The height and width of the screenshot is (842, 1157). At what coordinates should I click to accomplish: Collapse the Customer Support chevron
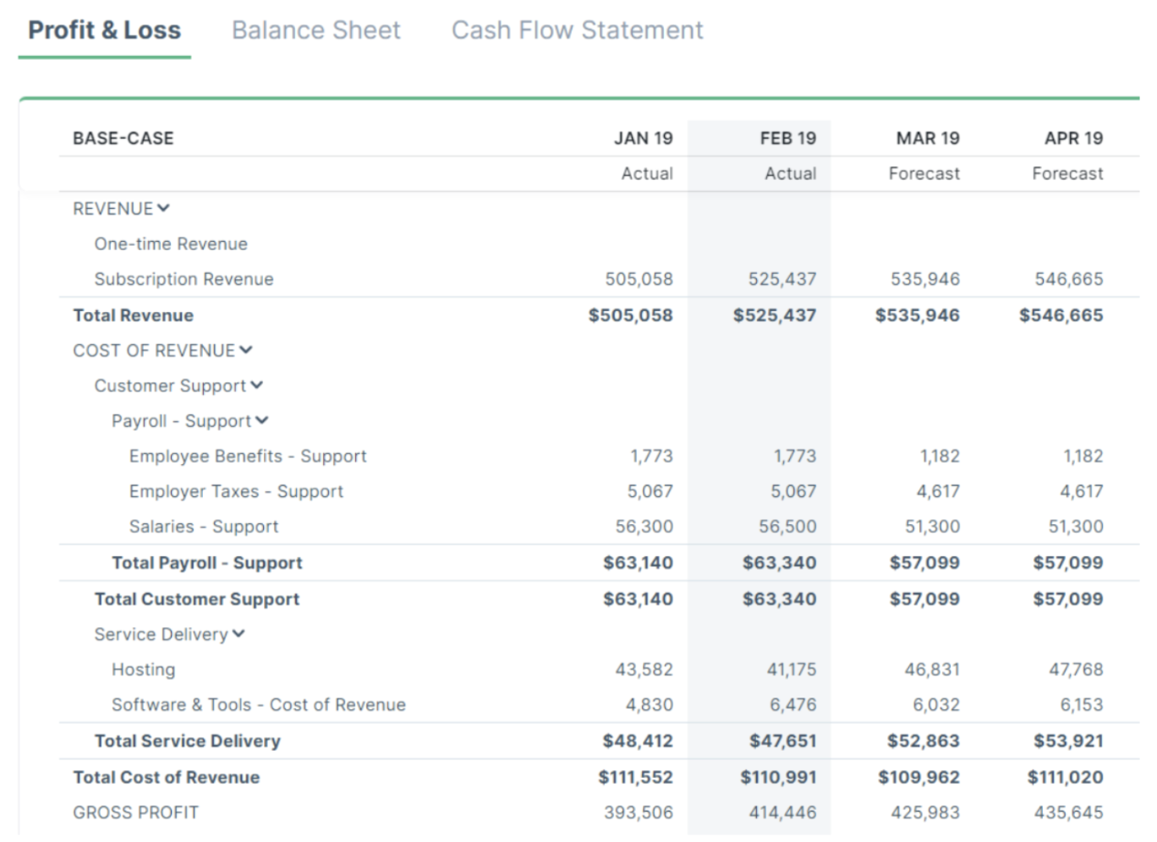click(x=257, y=385)
